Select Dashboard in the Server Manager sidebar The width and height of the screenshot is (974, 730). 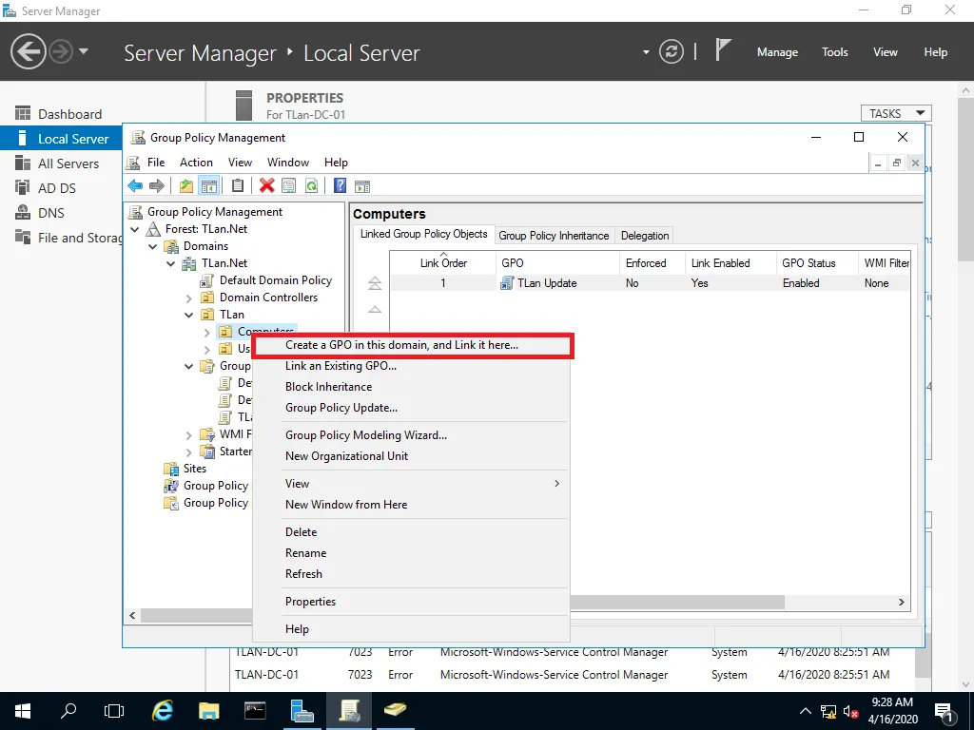click(x=69, y=114)
